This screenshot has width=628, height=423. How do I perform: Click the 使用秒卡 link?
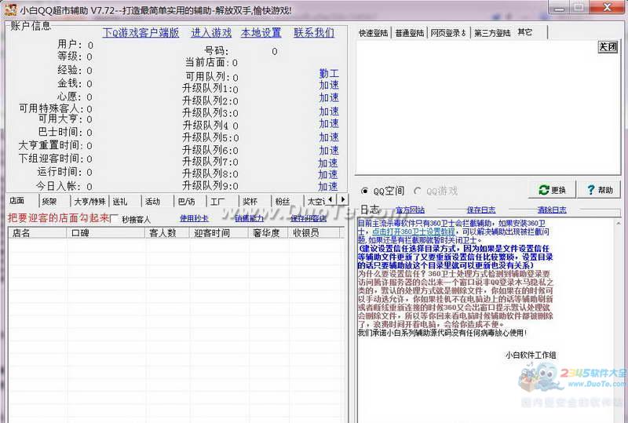[194, 218]
